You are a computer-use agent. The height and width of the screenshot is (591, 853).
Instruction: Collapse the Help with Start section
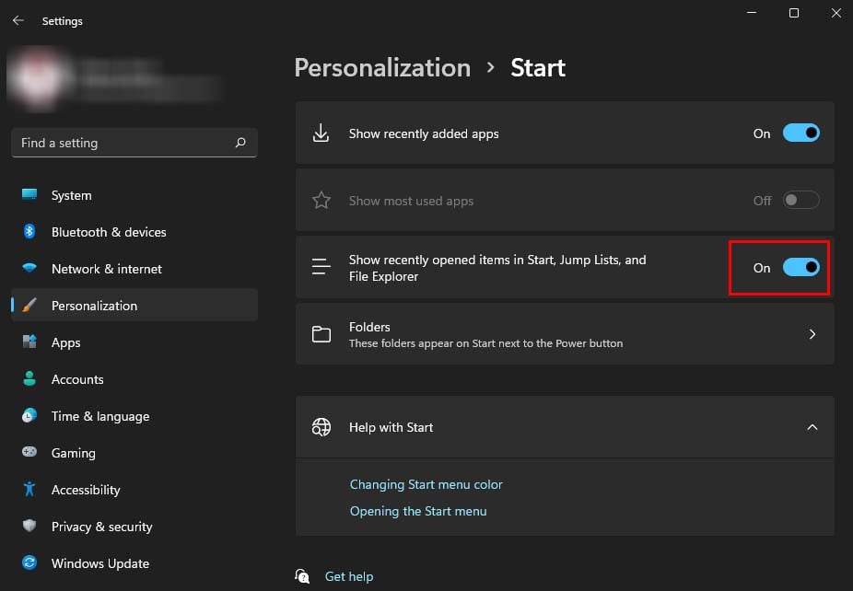coord(812,427)
